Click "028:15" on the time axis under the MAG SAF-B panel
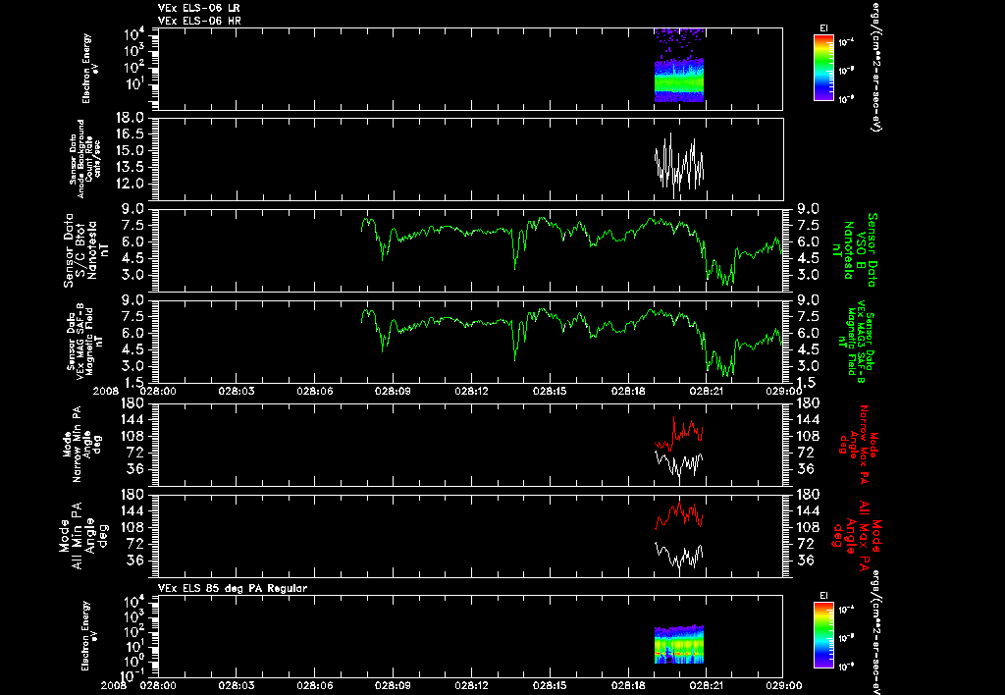 pyautogui.click(x=550, y=391)
